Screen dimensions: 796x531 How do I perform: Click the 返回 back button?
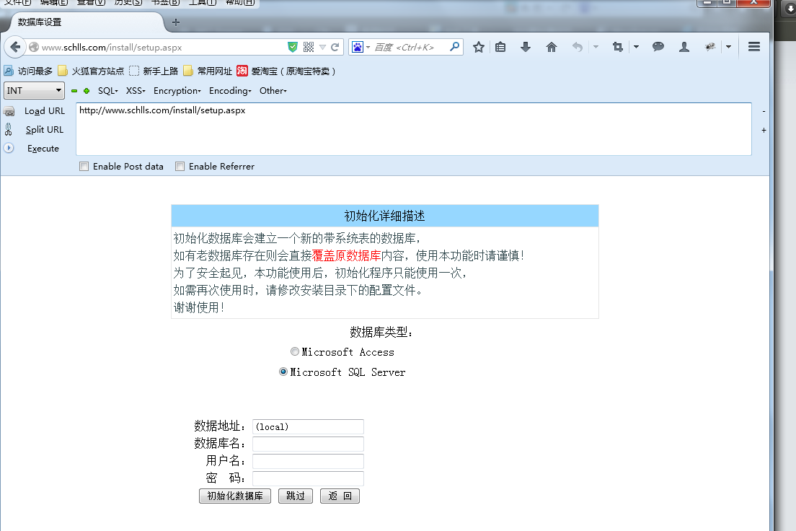click(340, 496)
